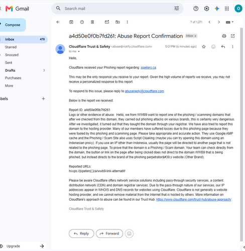245x251 pixels.
Task: Go back to inbox arrow
Action: point(58,22)
